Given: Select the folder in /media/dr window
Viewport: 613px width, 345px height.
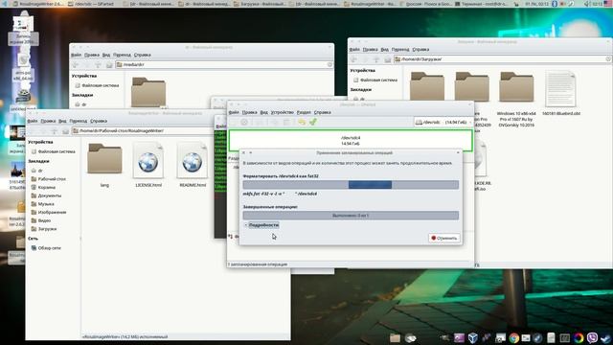Looking at the screenshot, I should click(148, 92).
